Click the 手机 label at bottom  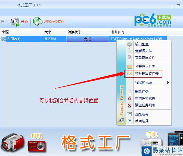(x=152, y=135)
